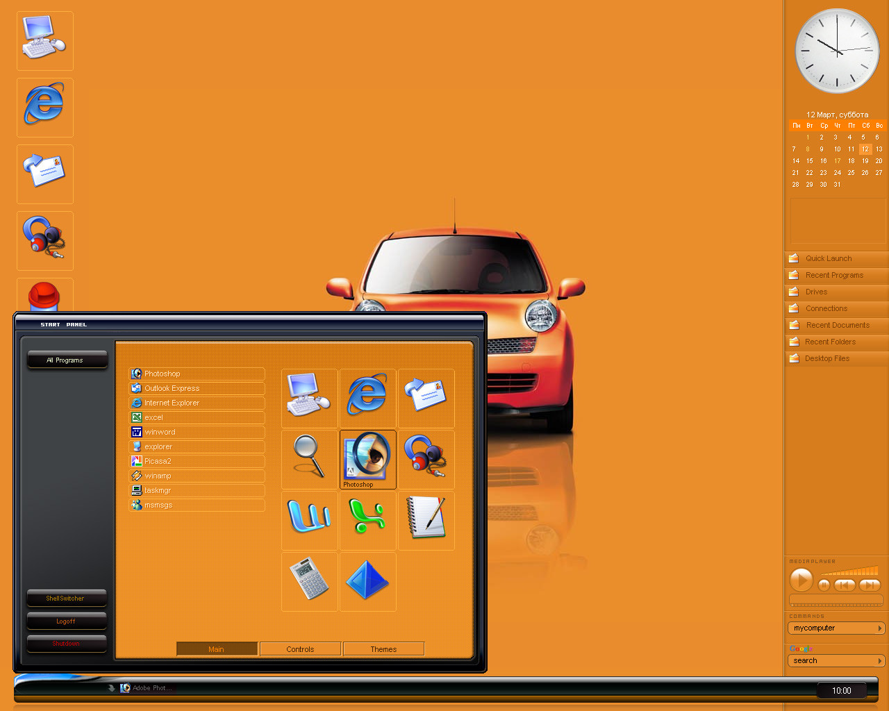Open winword from the program list
This screenshot has width=889, height=711.
pyautogui.click(x=197, y=432)
